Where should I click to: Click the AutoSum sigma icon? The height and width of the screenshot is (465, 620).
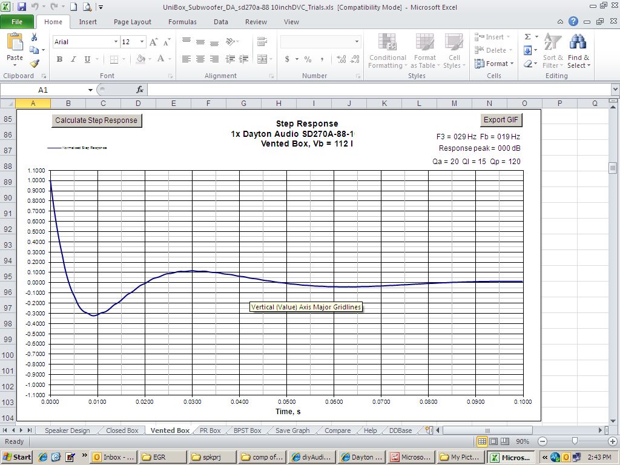(x=527, y=37)
